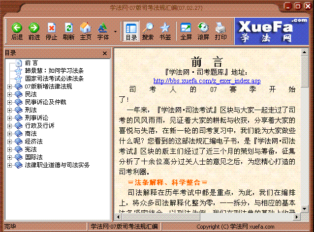Expand the 07版新增法律法规 node
Image resolution: width=314 pixels, height=232 pixels.
[x=9, y=87]
